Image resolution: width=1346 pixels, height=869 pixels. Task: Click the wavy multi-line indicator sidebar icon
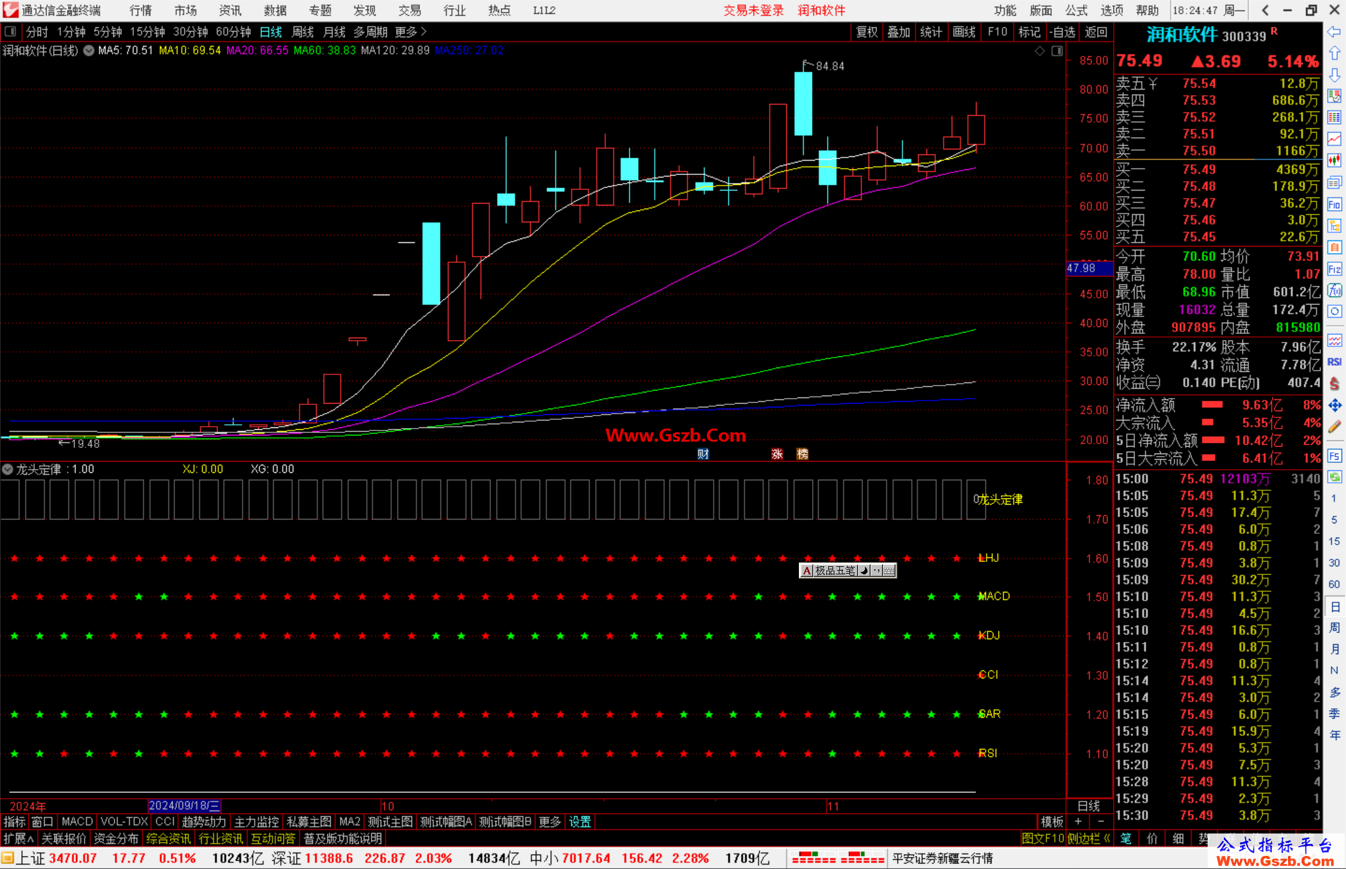[x=1334, y=340]
